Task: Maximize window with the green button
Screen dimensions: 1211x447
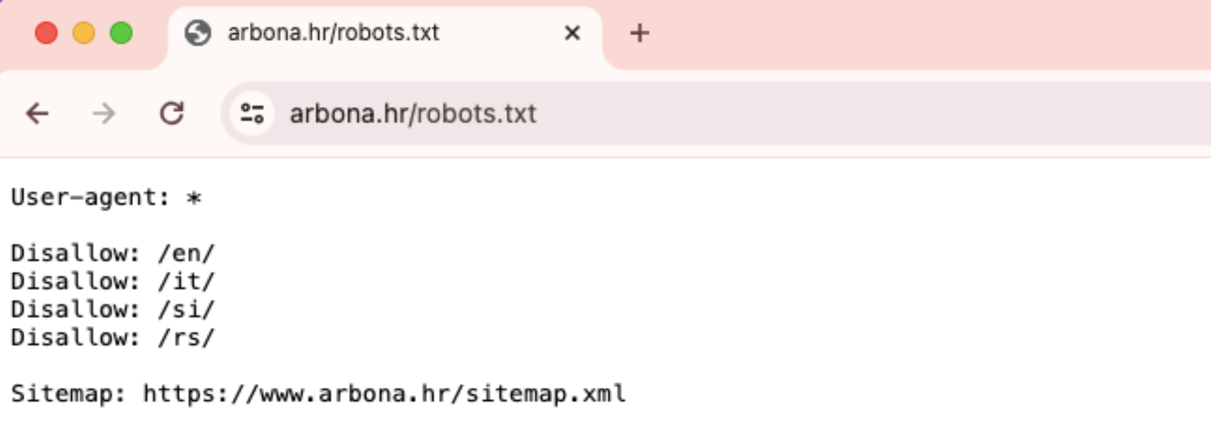Action: pyautogui.click(x=121, y=33)
